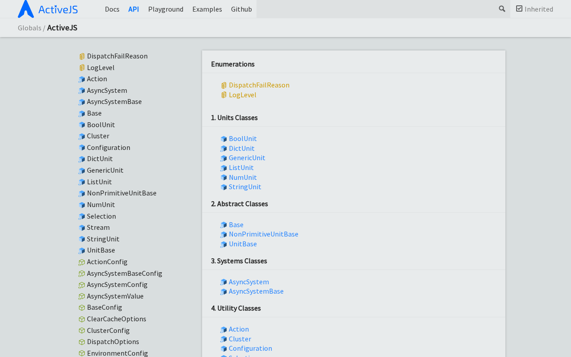571x357 pixels.
Task: Open the search magnifier icon
Action: [x=502, y=9]
